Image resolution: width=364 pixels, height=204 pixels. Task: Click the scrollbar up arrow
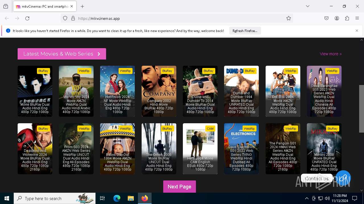361,40
